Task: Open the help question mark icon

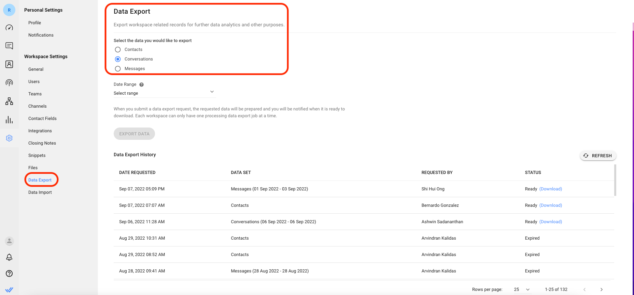Action: (x=9, y=273)
